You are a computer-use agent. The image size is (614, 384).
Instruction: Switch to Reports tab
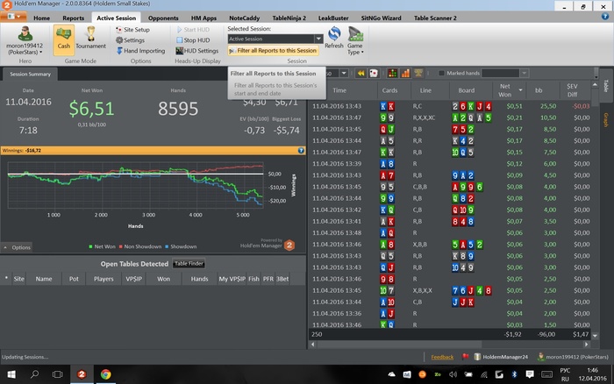coord(73,18)
